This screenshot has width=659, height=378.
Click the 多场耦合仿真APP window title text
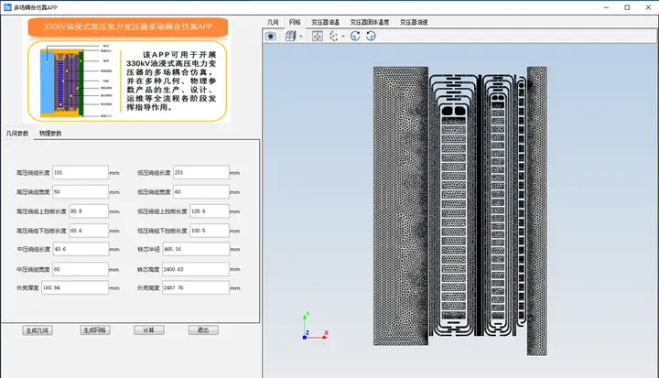click(x=36, y=7)
